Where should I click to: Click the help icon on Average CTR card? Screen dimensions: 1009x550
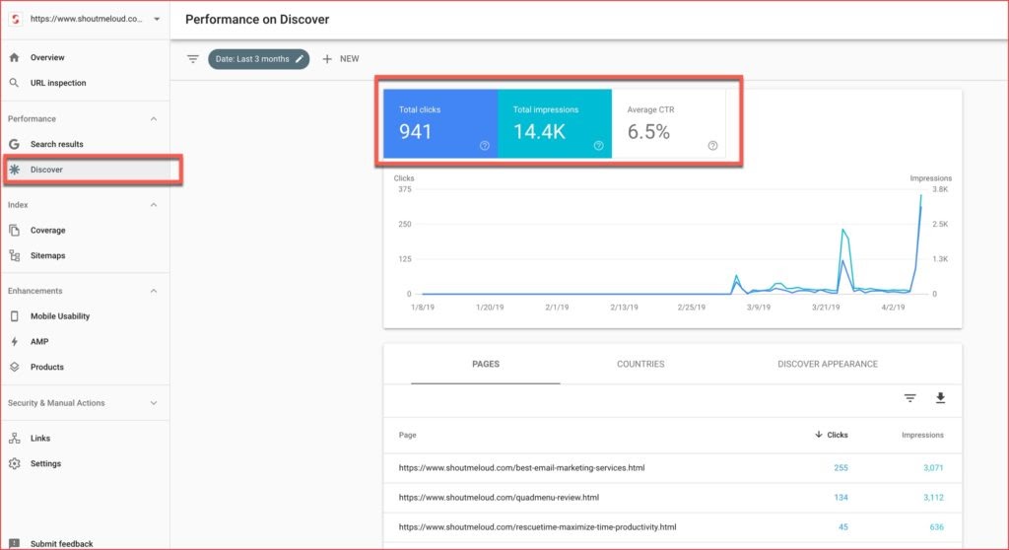click(x=712, y=146)
